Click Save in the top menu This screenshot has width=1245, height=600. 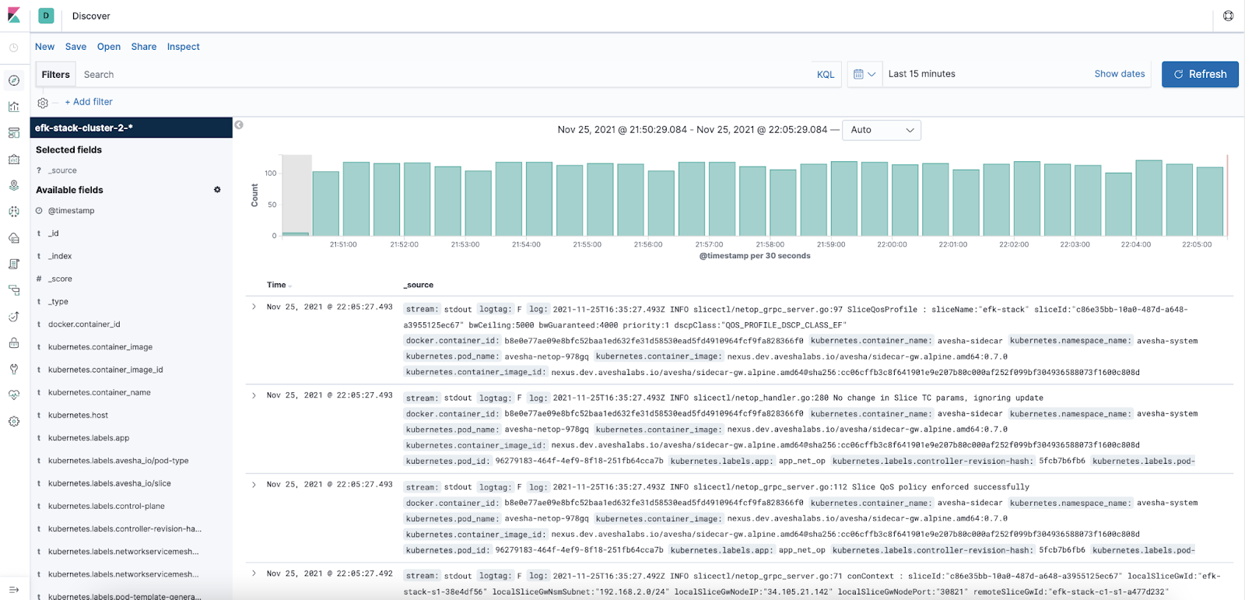(75, 47)
